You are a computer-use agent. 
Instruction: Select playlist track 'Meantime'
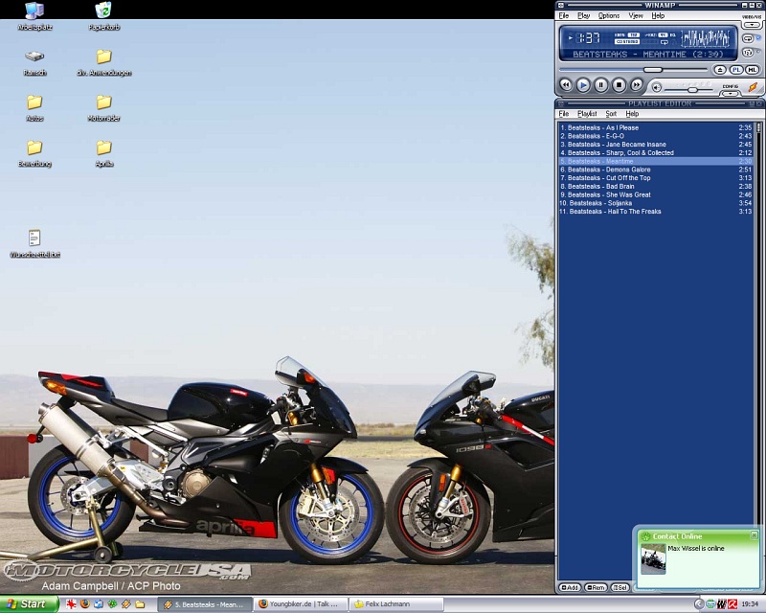(656, 161)
